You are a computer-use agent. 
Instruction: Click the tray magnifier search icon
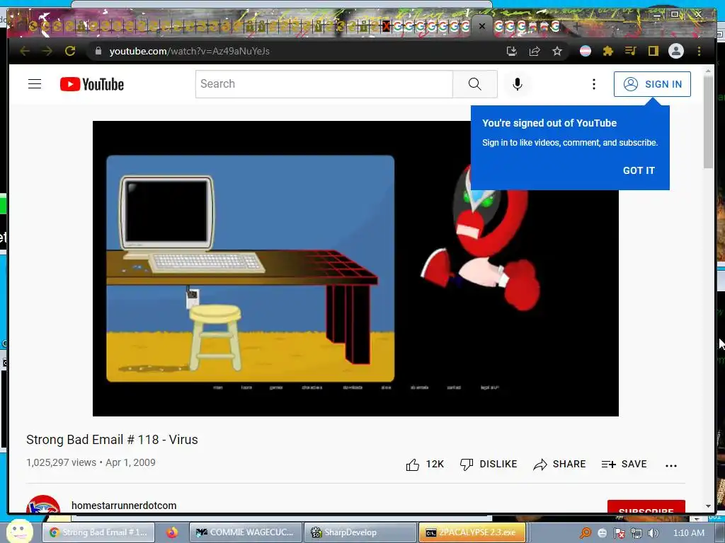click(x=586, y=533)
